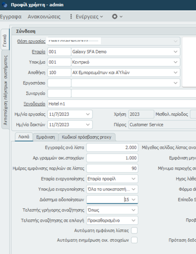Click the Ημέρες εμφάνισης παρ/κών field 90
196x254 pixels.
112,168
